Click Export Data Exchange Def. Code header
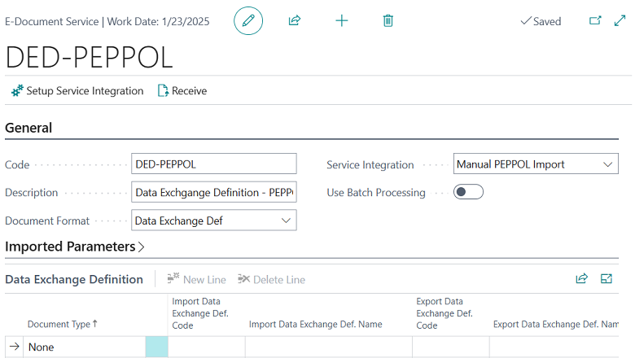Image resolution: width=635 pixels, height=358 pixels. [444, 313]
